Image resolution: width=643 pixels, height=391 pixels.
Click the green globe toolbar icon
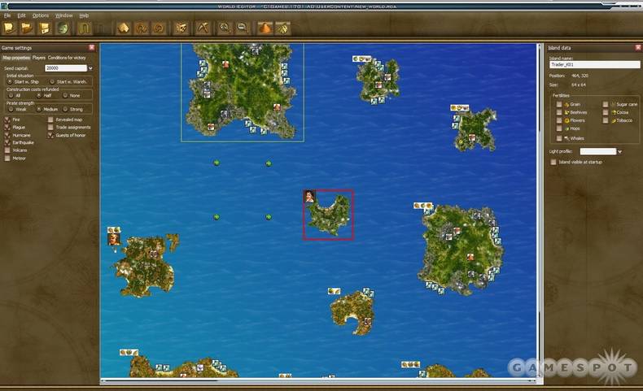click(63, 28)
